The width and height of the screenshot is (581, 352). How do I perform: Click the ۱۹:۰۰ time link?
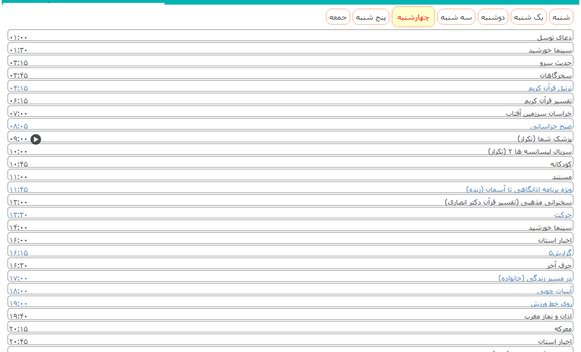coord(18,304)
